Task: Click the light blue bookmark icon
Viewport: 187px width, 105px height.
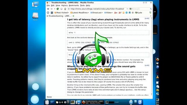Action: tap(127, 13)
